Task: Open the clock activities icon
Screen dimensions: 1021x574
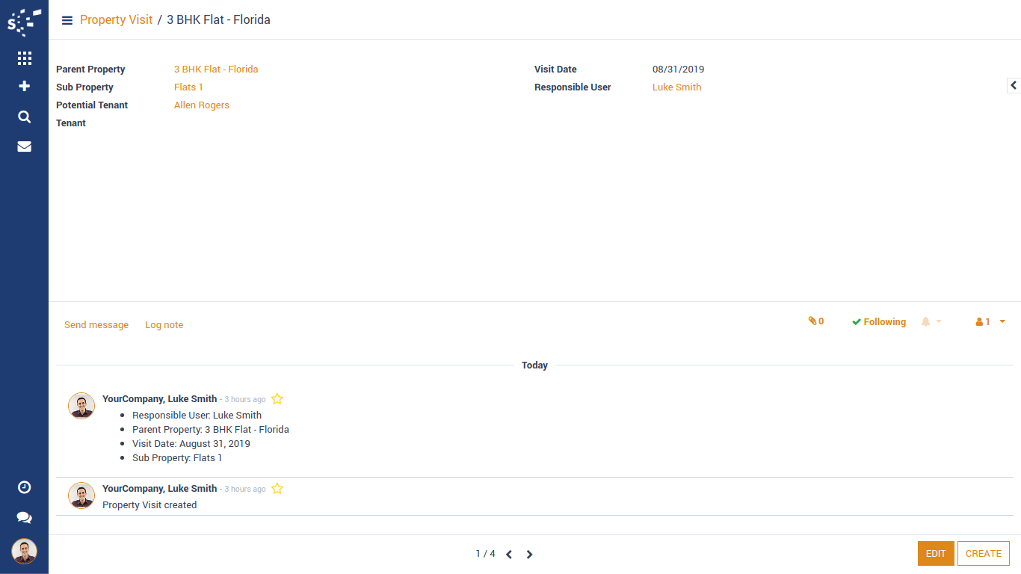Action: [x=24, y=487]
